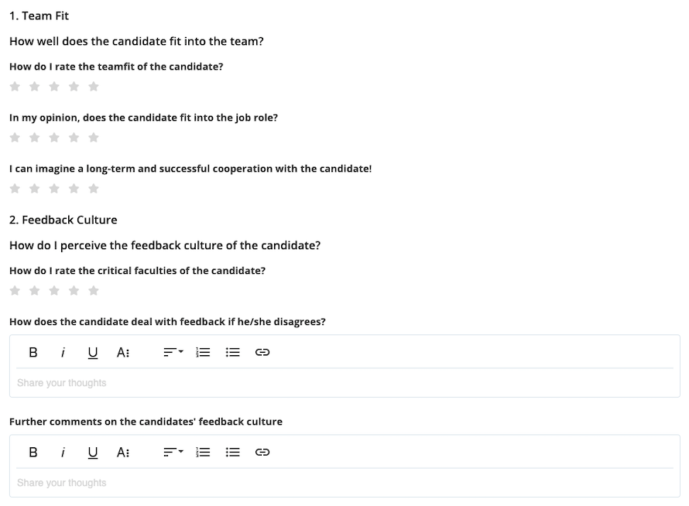Viewport: 689px width, 506px height.
Task: Click Bold in the disagreement feedback editor
Action: [33, 352]
